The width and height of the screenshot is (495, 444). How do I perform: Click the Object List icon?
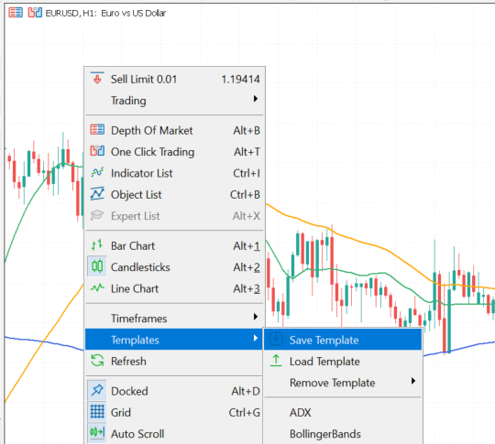tap(97, 194)
